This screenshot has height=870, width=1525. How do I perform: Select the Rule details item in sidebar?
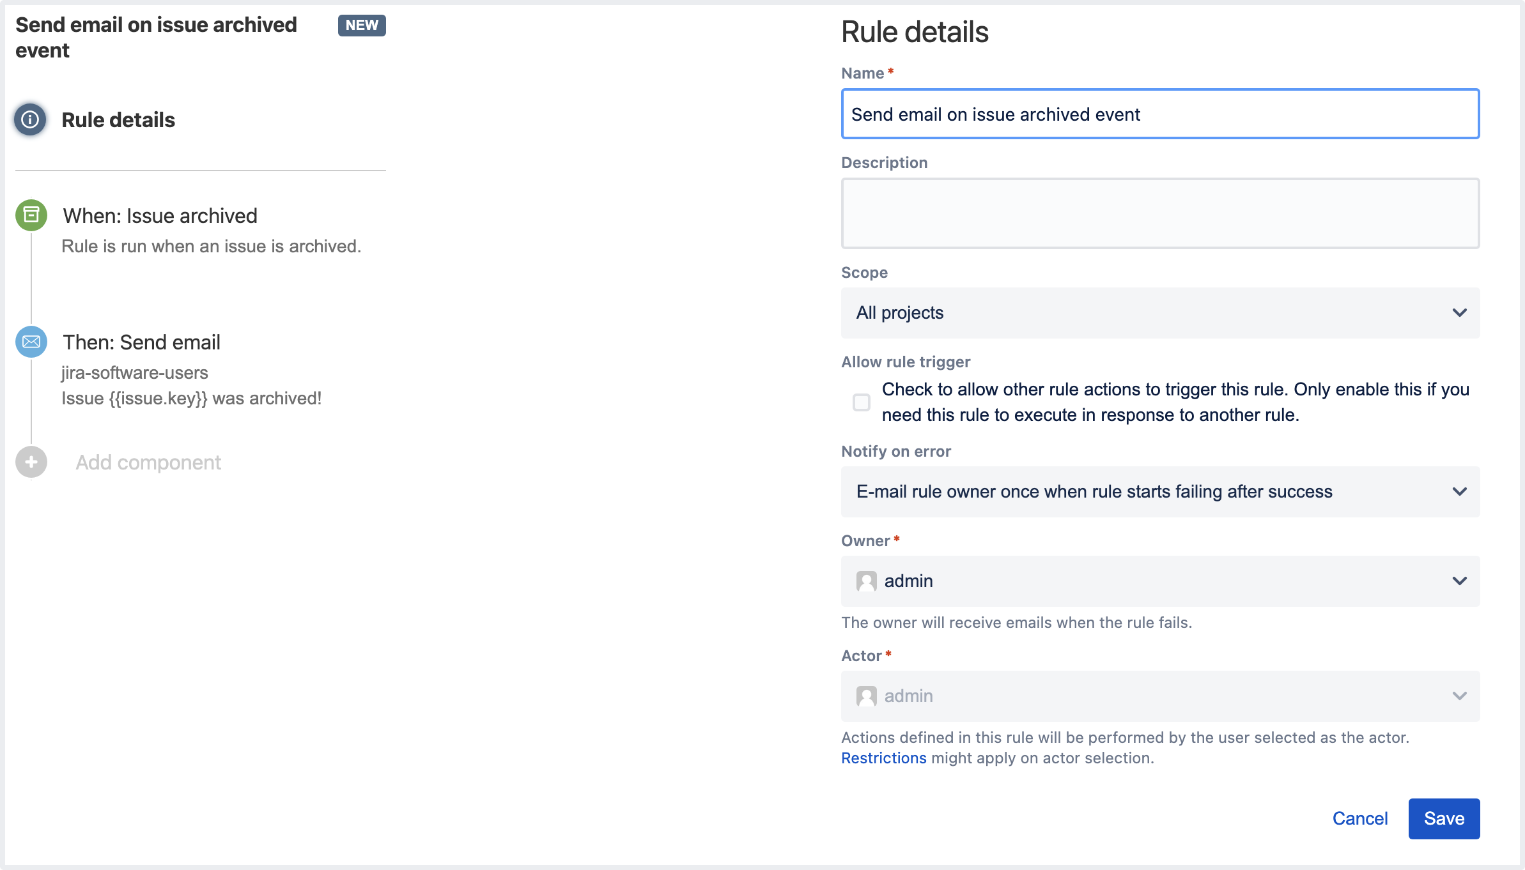point(118,120)
